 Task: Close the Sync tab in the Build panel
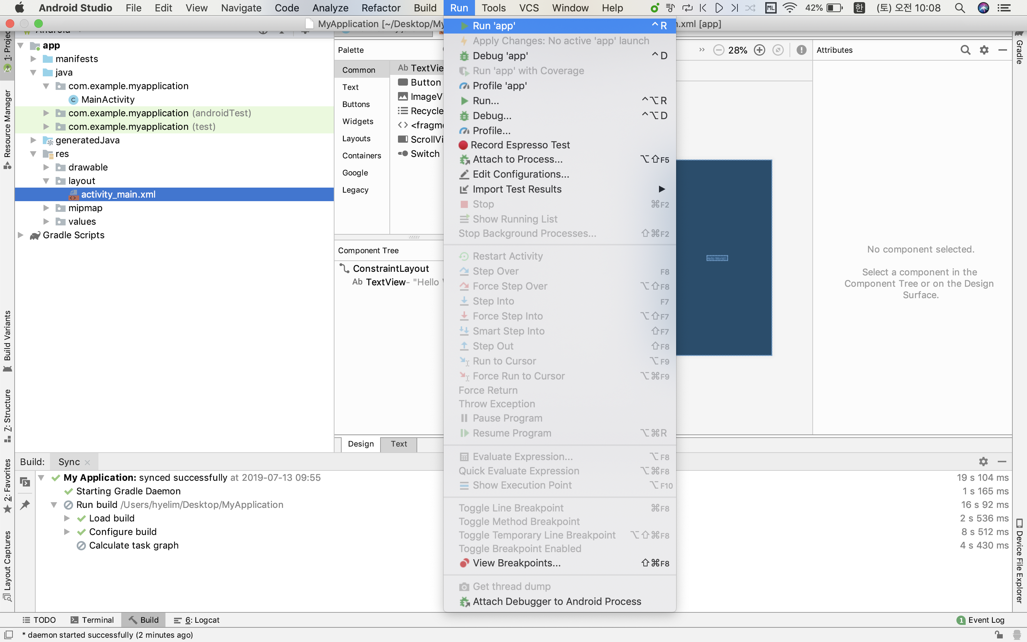click(x=87, y=462)
